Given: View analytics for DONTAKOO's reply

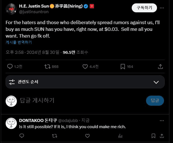Looking at the screenshot, I should click(120, 136).
